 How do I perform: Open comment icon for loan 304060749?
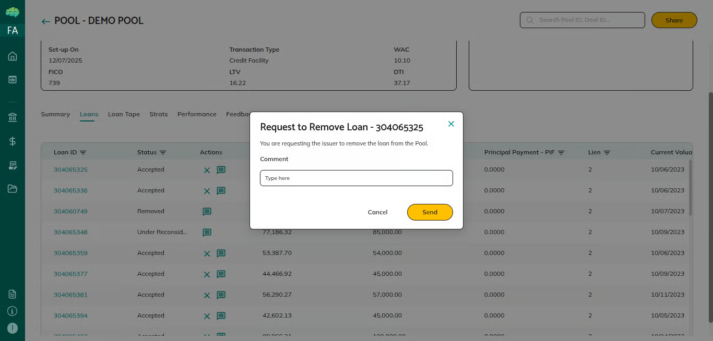pos(207,212)
